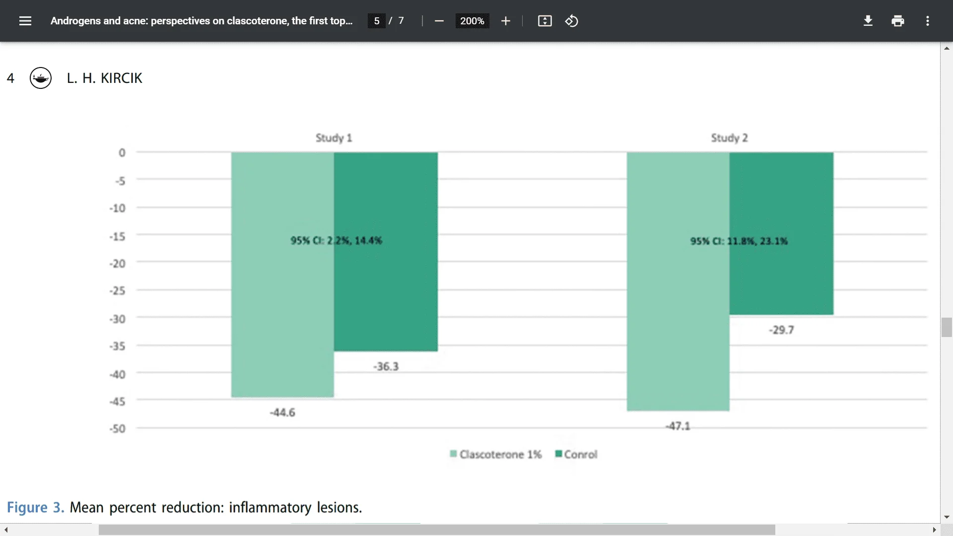Click the document title text
Screen dimensions: 953x536
[202, 21]
